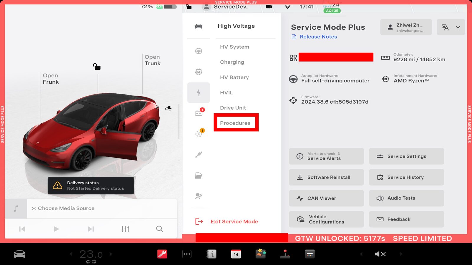Click the charge port icon near car
This screenshot has height=265, width=472.
[168, 109]
